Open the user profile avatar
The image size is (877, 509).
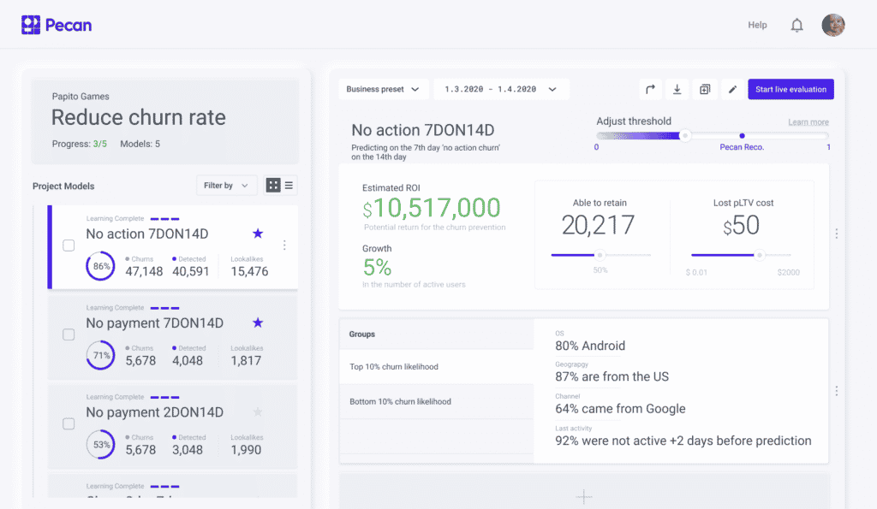[x=833, y=25]
